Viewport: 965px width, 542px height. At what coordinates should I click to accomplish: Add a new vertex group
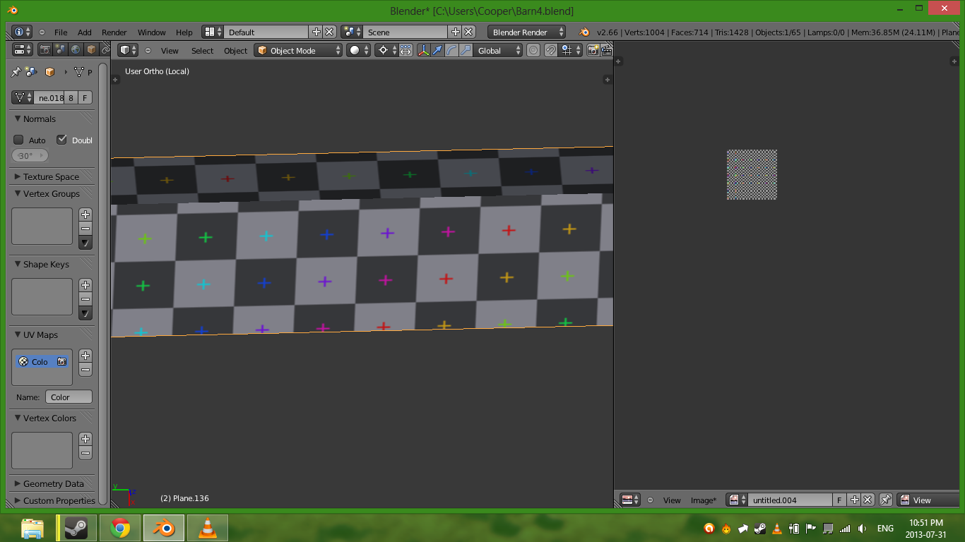tap(85, 214)
